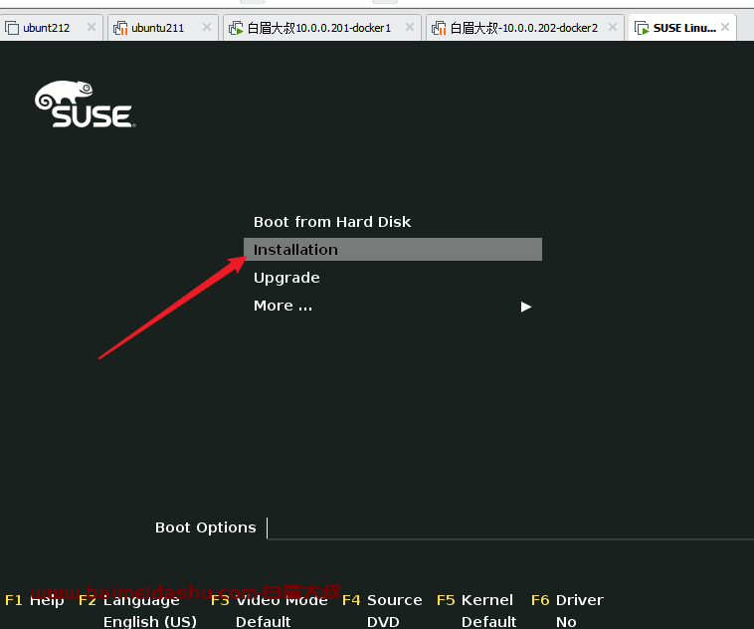Image resolution: width=754 pixels, height=629 pixels.
Task: Click the Default video mode value
Action: [x=263, y=622]
